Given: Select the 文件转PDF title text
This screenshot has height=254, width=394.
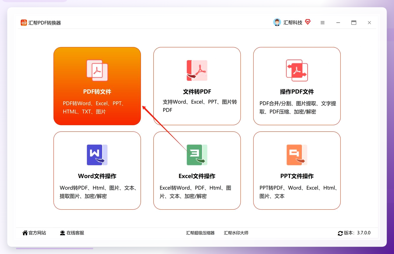Looking at the screenshot, I should point(197,92).
